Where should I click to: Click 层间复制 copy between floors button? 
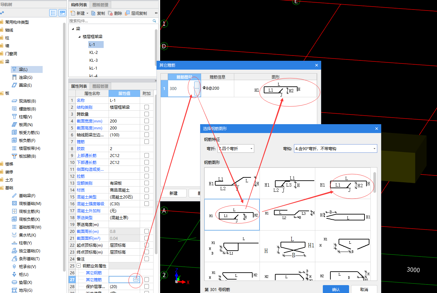(x=136, y=13)
